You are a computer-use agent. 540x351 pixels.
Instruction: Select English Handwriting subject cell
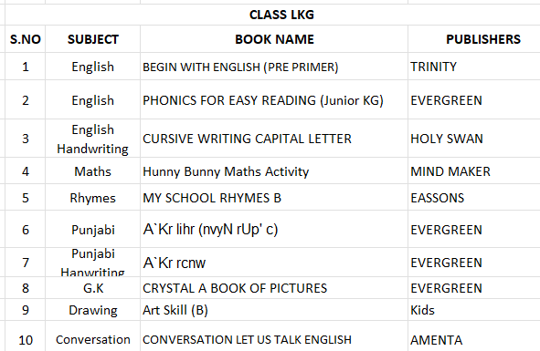(92, 139)
